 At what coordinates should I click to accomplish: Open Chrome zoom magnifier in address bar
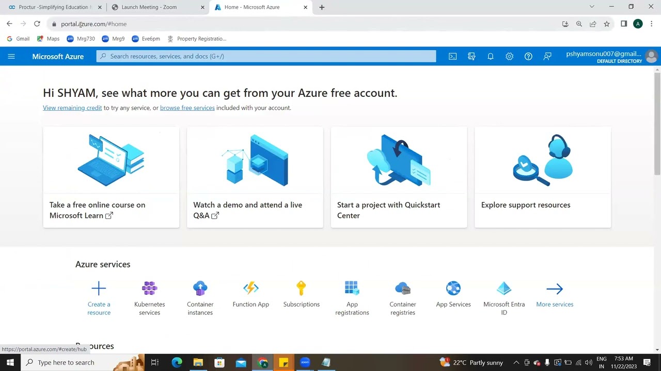579,24
